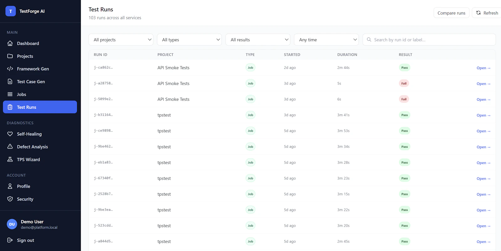Screen dimensions: 501x251
Task: Click the "2d ago" started cell
Action: coord(290,68)
